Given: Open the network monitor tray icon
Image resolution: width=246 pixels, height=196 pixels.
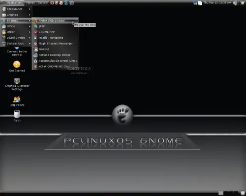Looking at the screenshot, I should click(x=195, y=3).
